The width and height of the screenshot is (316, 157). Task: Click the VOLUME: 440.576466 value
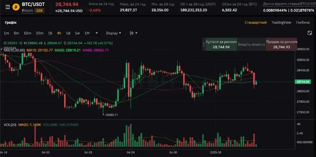tap(60, 125)
